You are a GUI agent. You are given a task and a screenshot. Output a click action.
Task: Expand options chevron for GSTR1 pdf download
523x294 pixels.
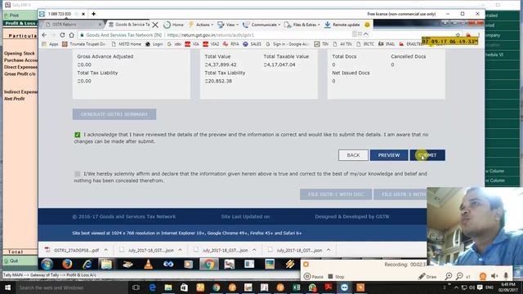[105, 250]
